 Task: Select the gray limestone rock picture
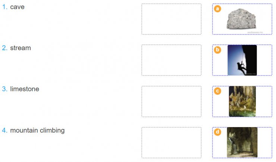click(x=241, y=19)
